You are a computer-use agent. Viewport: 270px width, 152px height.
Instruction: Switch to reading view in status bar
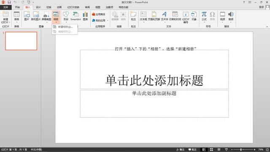click(219, 149)
